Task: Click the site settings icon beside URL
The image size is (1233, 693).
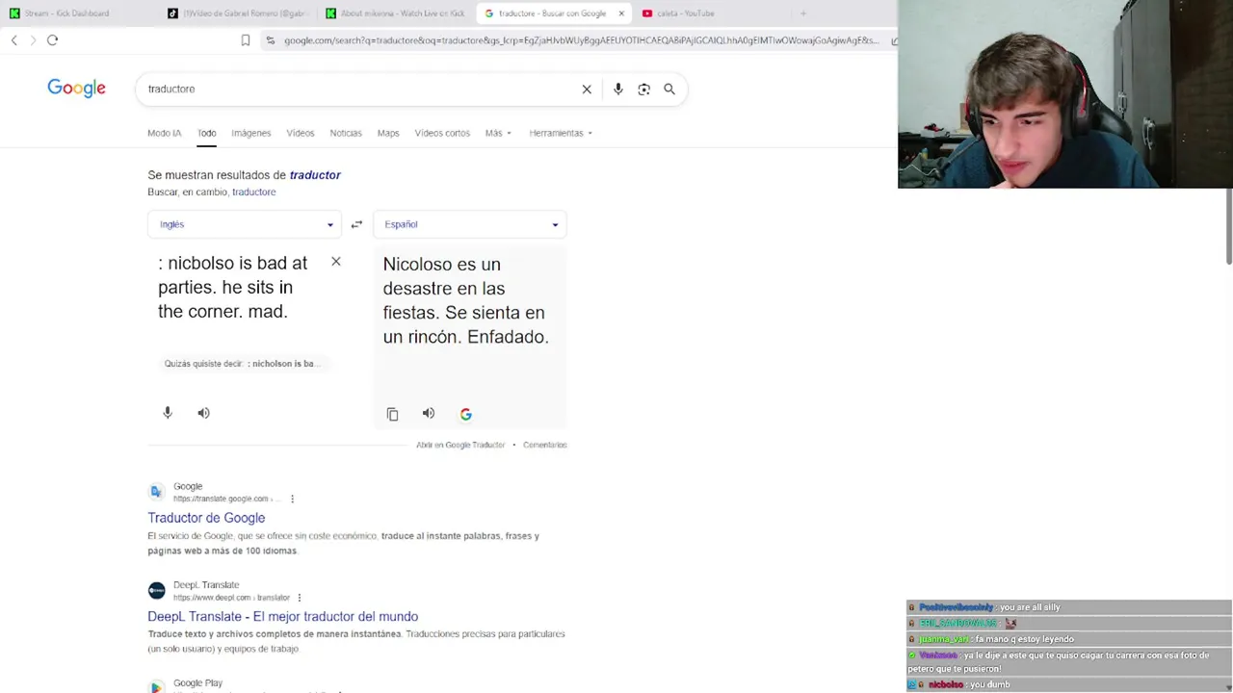Action: point(271,40)
